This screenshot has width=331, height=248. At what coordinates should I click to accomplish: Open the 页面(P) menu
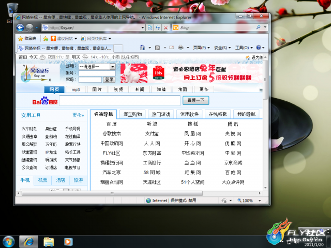201,48
